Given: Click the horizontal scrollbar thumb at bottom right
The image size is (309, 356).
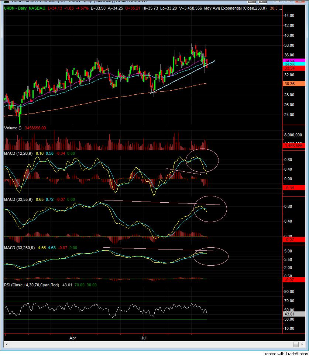Looking at the screenshot, I should tap(296, 345).
